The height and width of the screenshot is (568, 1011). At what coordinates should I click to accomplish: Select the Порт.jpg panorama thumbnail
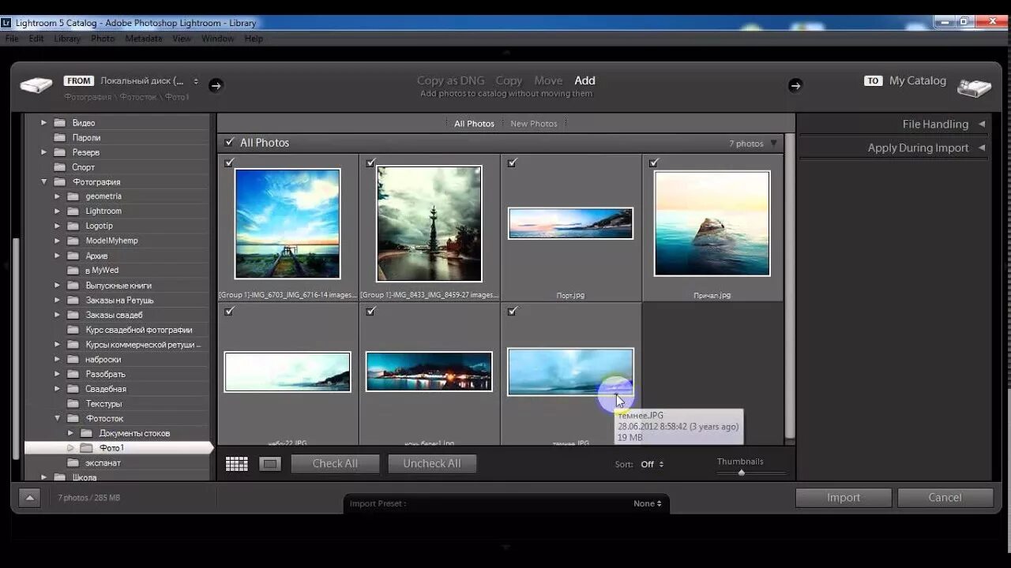click(x=570, y=223)
